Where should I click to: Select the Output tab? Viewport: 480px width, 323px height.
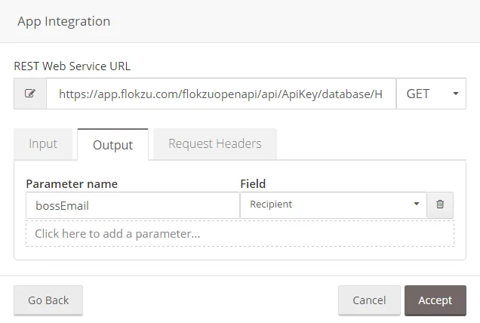112,144
